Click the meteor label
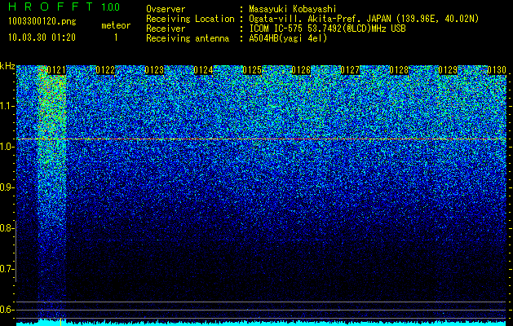Image resolution: width=513 pixels, height=326 pixels. (x=116, y=25)
